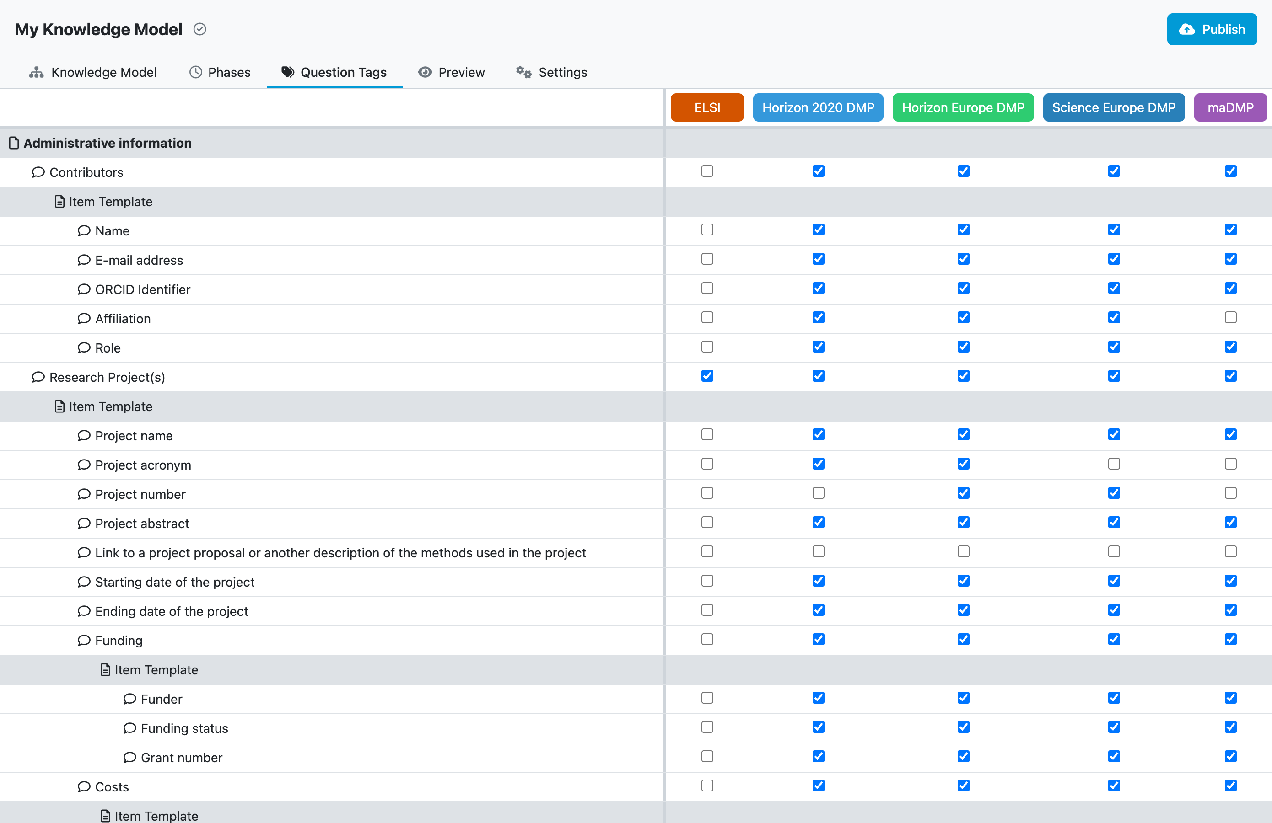This screenshot has height=823, width=1272.
Task: Click the comment icon next to Contributors
Action: click(38, 172)
